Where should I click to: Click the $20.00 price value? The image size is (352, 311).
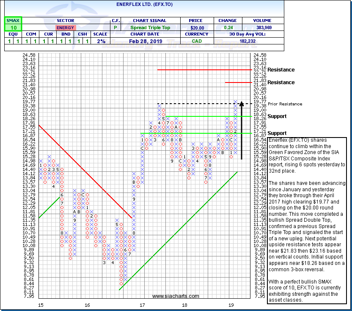click(x=197, y=28)
